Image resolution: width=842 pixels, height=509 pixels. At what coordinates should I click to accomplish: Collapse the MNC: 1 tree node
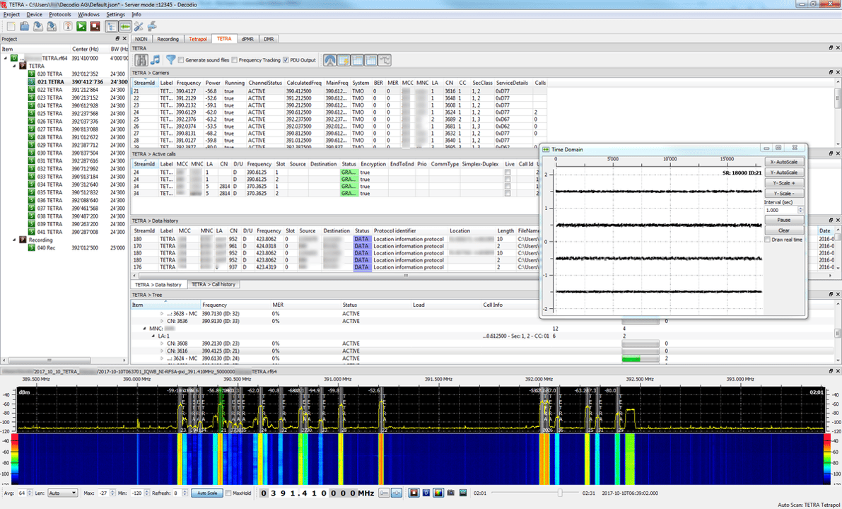pos(144,327)
